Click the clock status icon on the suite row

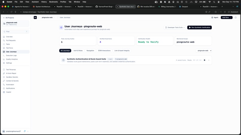63,60
